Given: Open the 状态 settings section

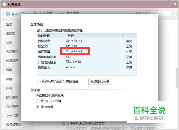Looking at the screenshot, I should point(9,43).
